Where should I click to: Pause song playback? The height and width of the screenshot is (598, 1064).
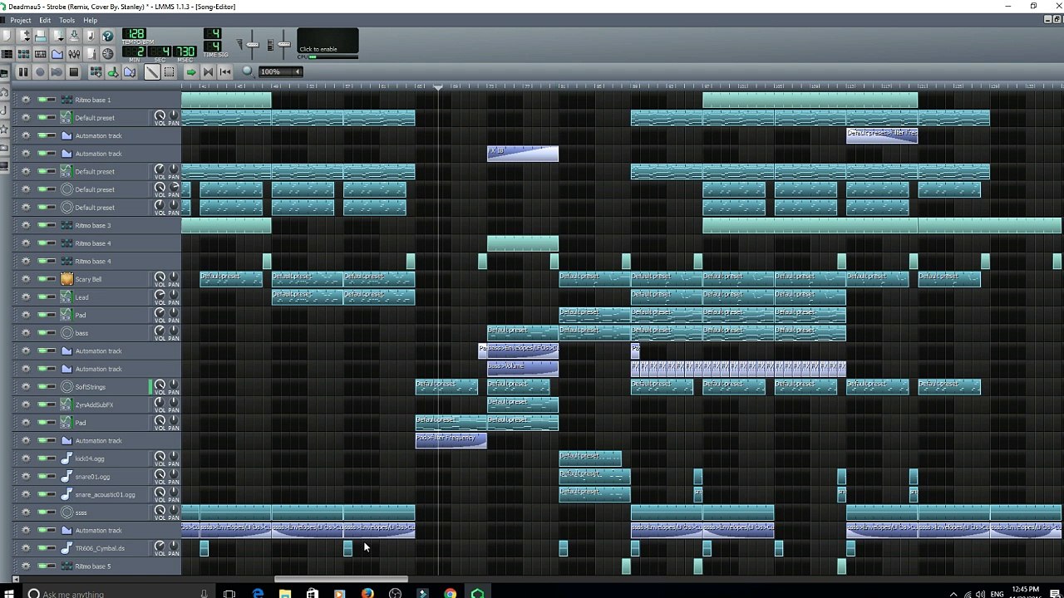point(22,72)
